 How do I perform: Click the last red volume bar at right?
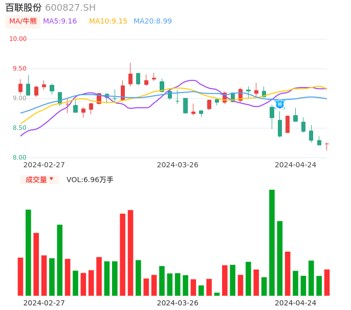point(326,282)
